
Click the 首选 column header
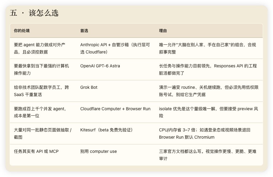coord(84,31)
